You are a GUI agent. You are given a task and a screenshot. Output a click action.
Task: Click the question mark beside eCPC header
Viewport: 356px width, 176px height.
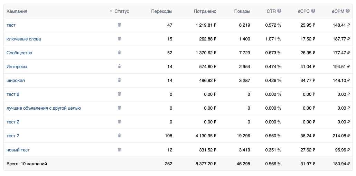[313, 11]
